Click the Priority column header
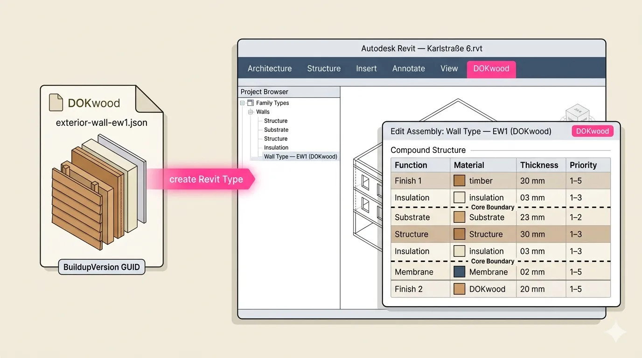This screenshot has width=642, height=358. 587,165
